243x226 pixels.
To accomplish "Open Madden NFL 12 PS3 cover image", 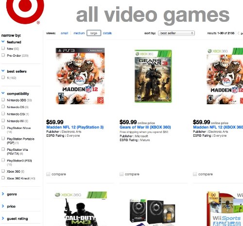I will (80, 76).
